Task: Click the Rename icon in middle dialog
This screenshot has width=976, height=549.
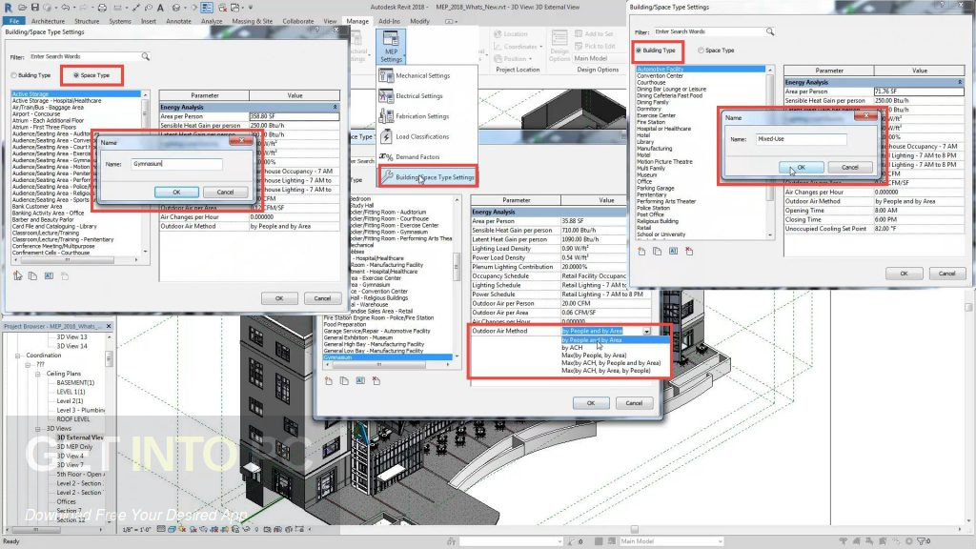Action: pyautogui.click(x=360, y=381)
